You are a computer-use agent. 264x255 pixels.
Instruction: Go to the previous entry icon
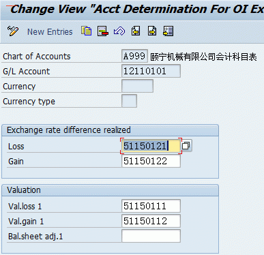tap(136, 31)
